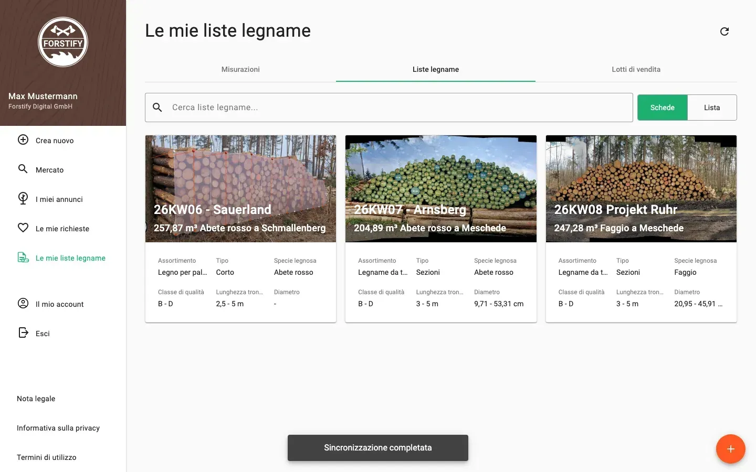This screenshot has width=756, height=472.
Task: Click the Sincronizzazione completata notification
Action: click(x=378, y=448)
